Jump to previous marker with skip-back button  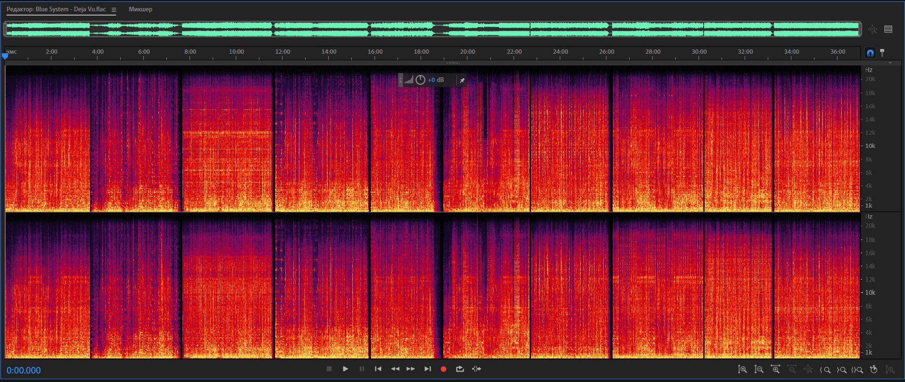pos(378,369)
